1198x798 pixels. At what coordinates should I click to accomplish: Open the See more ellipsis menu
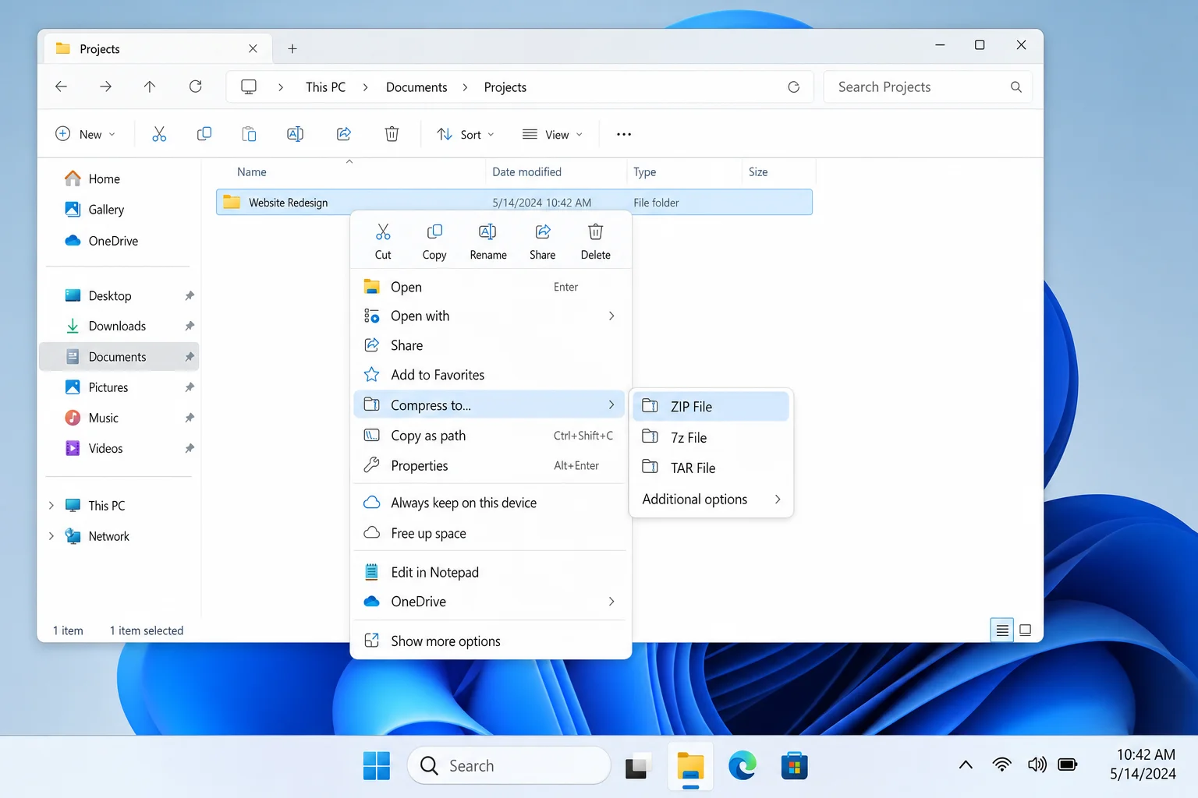point(624,134)
